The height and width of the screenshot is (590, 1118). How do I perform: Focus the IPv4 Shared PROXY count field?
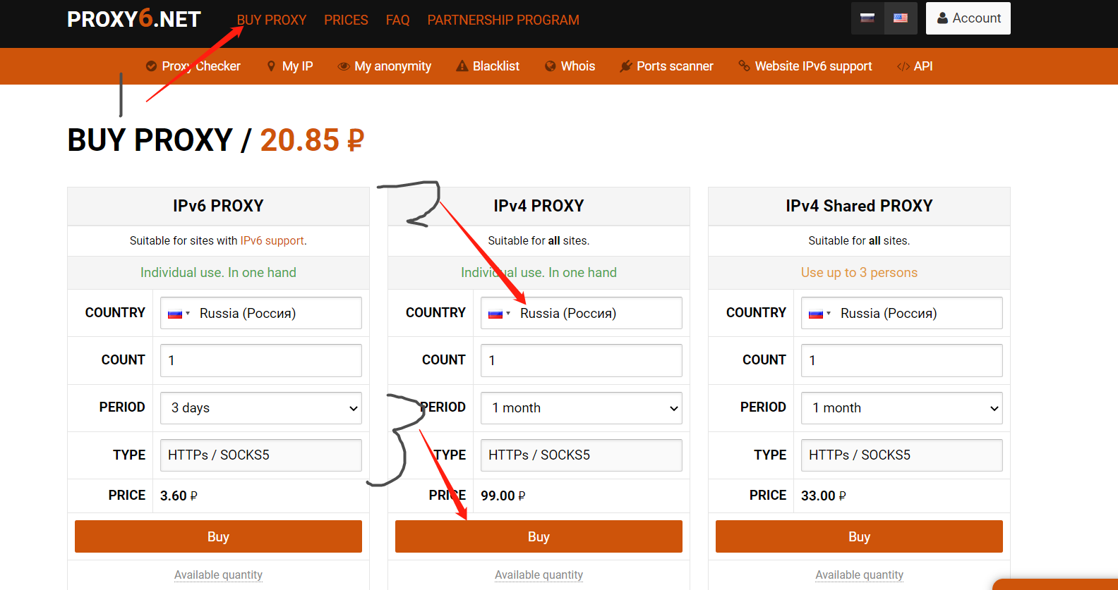tap(902, 360)
